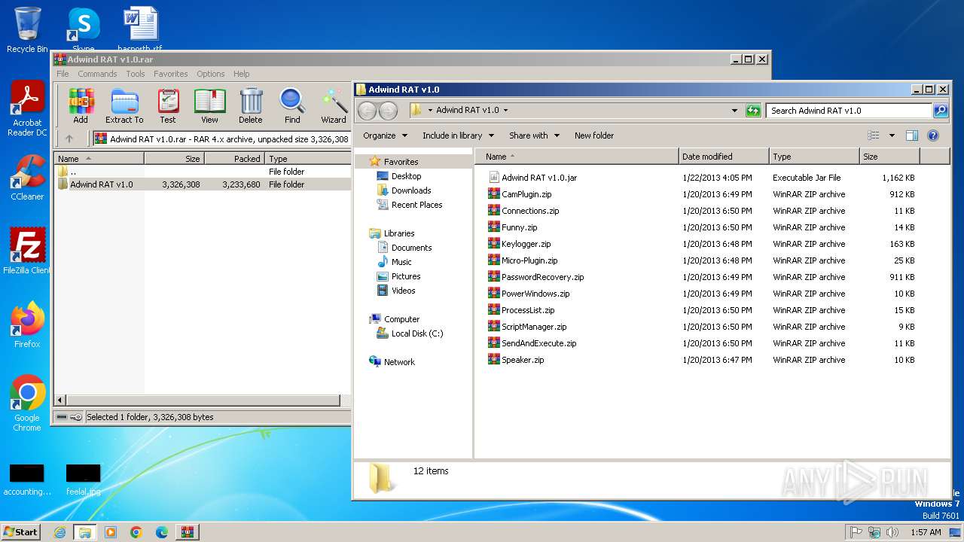Select the ProcessList.zip file

click(528, 310)
